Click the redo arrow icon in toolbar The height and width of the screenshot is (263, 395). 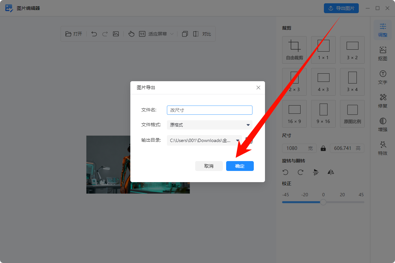105,34
